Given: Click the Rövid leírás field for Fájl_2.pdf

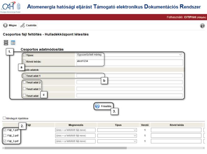Looking at the screenshot, I should 176,136.
